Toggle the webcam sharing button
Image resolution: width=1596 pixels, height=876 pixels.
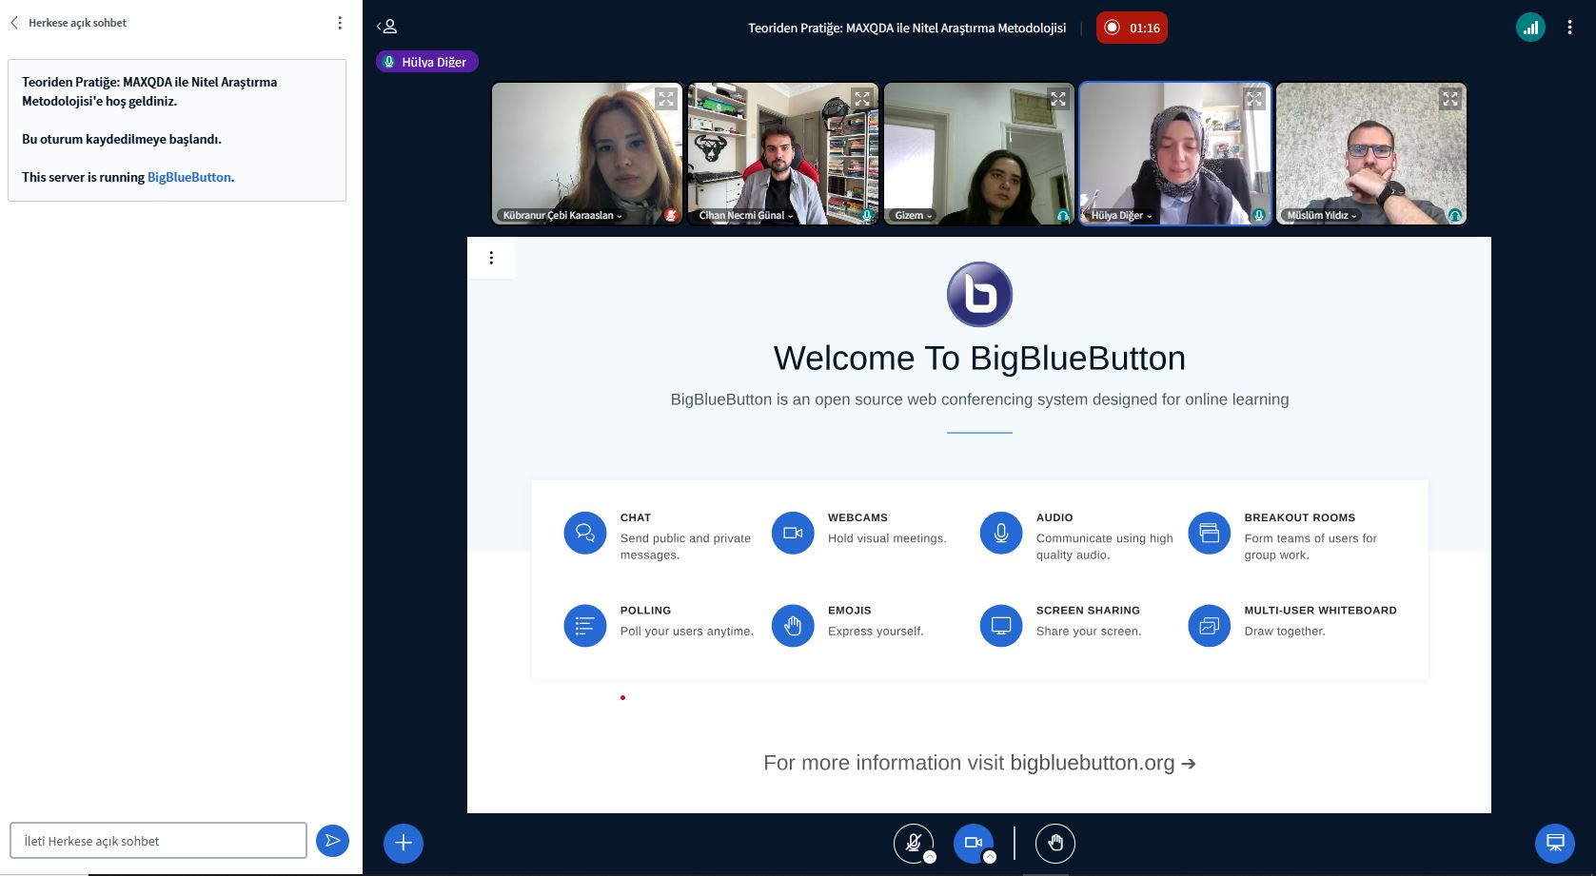(x=973, y=842)
